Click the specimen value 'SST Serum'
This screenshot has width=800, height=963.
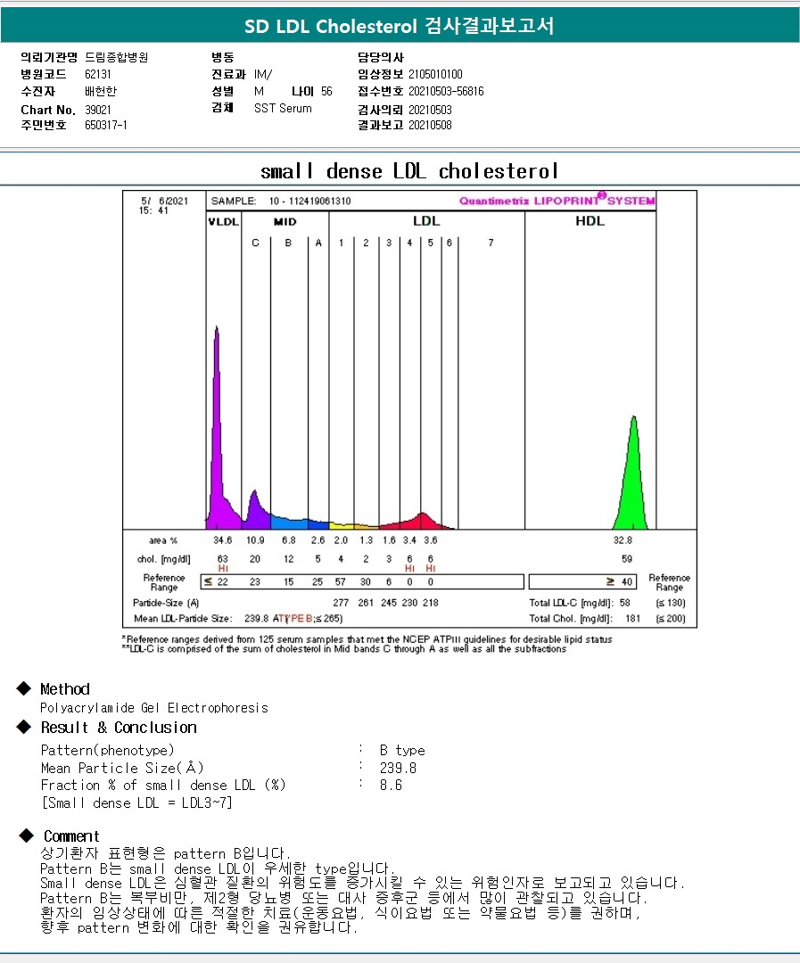tap(283, 108)
